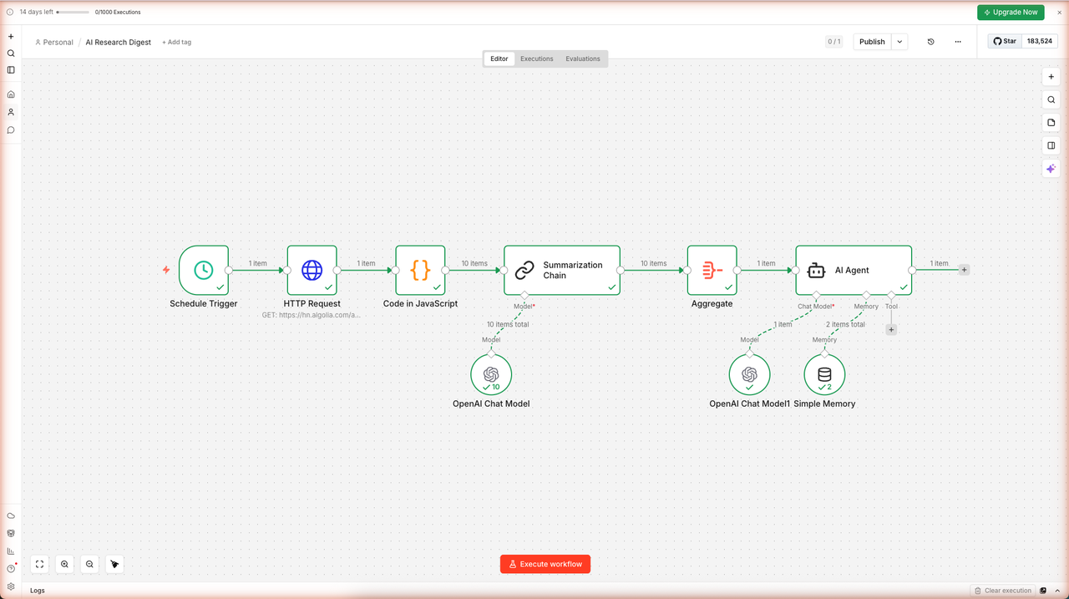The image size is (1069, 599).
Task: Toggle the right panel layout icon
Action: pos(1051,145)
